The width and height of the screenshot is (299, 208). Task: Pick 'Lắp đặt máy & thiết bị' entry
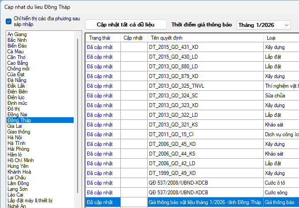[x=30, y=201]
